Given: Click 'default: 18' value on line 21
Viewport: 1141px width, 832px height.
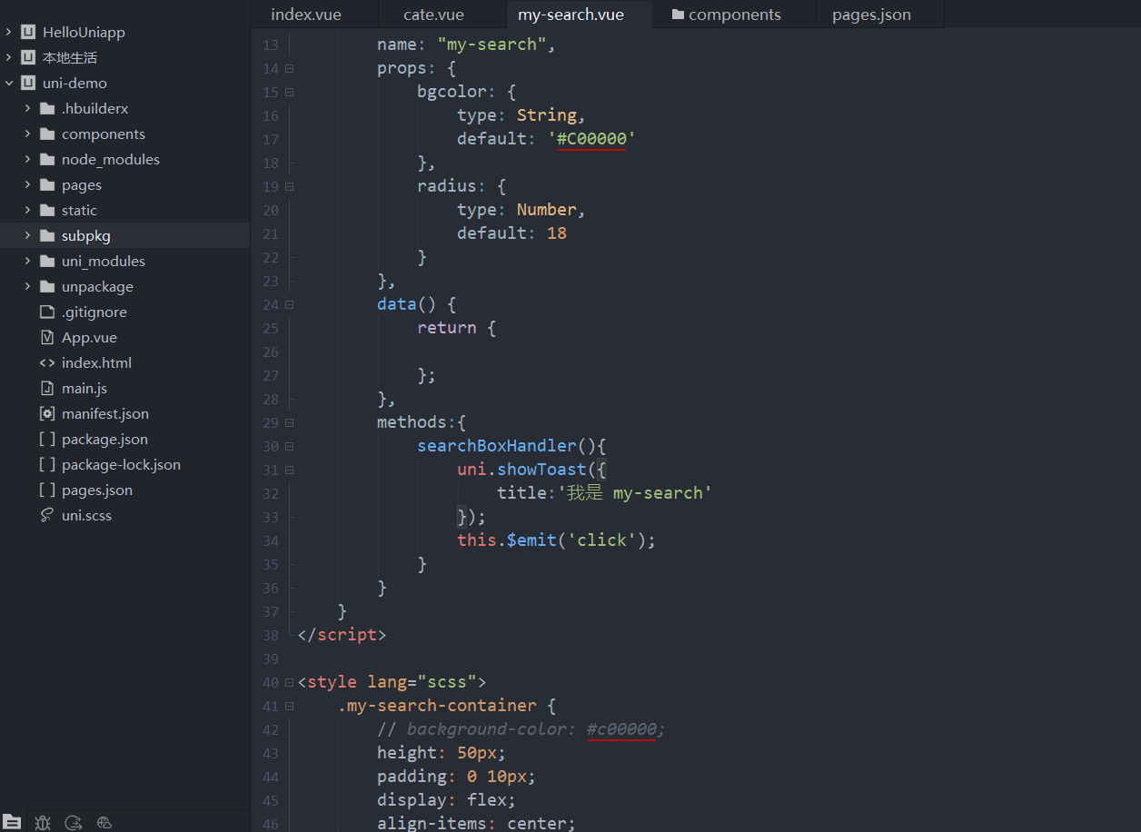Looking at the screenshot, I should [511, 233].
